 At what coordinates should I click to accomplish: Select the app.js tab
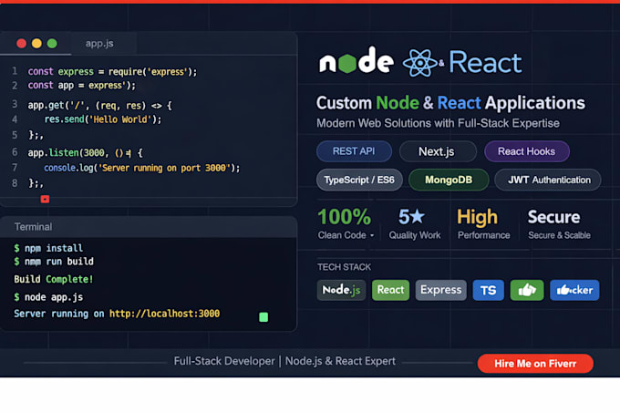click(99, 44)
